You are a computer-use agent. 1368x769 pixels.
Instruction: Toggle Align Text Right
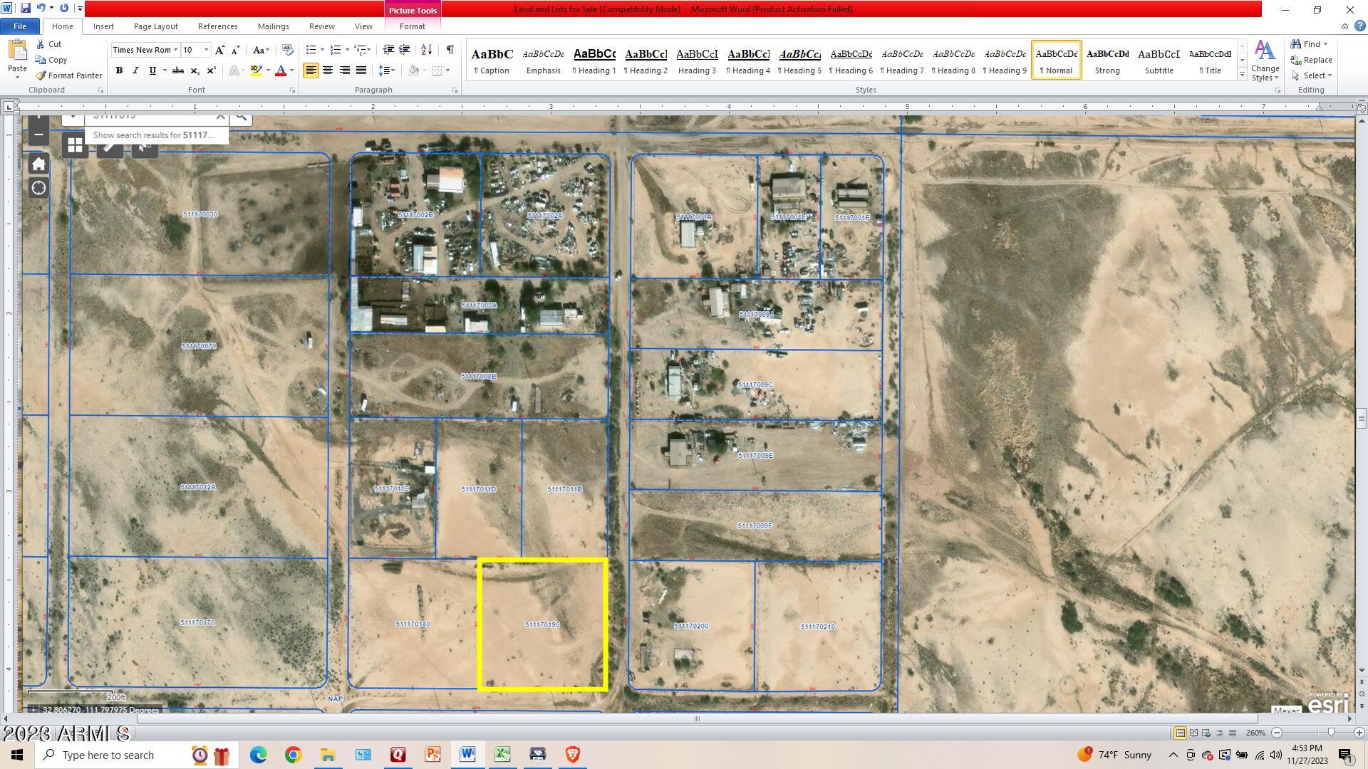(345, 70)
